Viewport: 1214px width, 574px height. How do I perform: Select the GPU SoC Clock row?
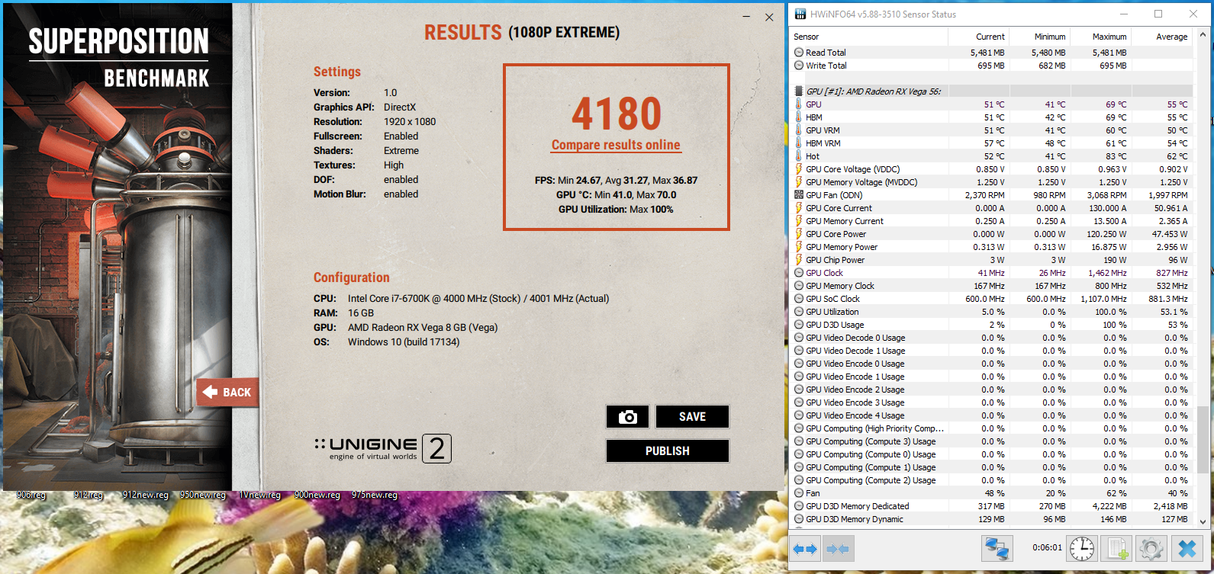click(x=991, y=299)
